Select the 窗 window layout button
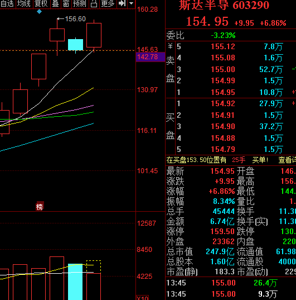This screenshot has width=296, height=300. coord(66,4)
